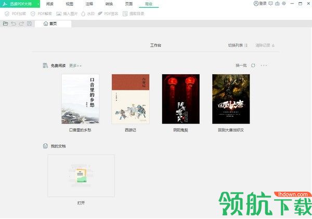Choose the 水印 watermark droplet tool
312x219 pixels.
coord(88,13)
